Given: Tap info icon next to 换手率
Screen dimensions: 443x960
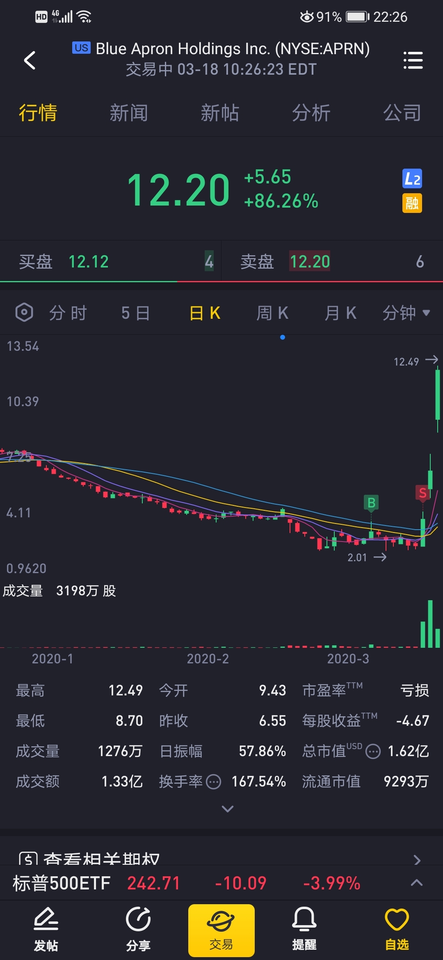Looking at the screenshot, I should point(213,782).
